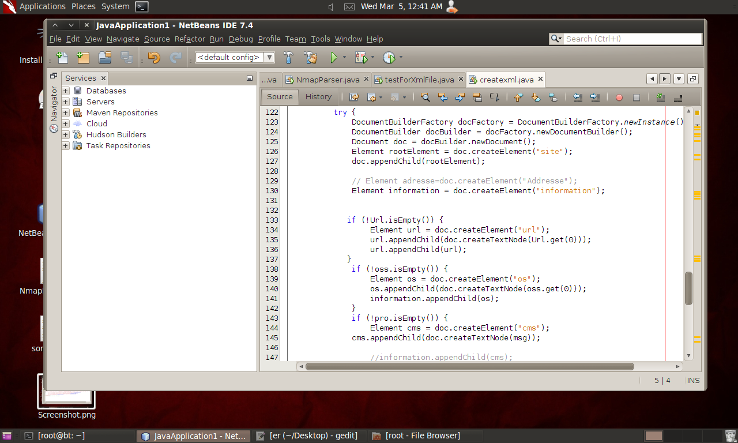Expand the Databases node
The height and width of the screenshot is (443, 738).
tap(66, 91)
